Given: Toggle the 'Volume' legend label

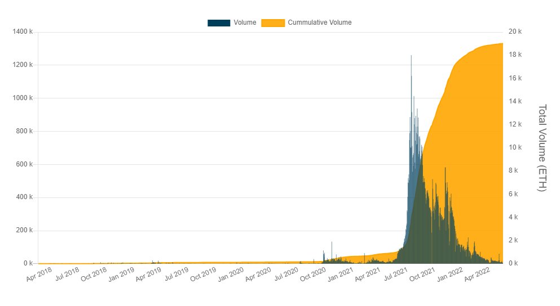Looking at the screenshot, I should (x=245, y=22).
